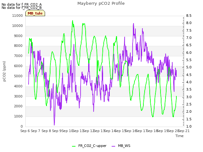Click the 3000 y-axis tick label

click(x=18, y=96)
